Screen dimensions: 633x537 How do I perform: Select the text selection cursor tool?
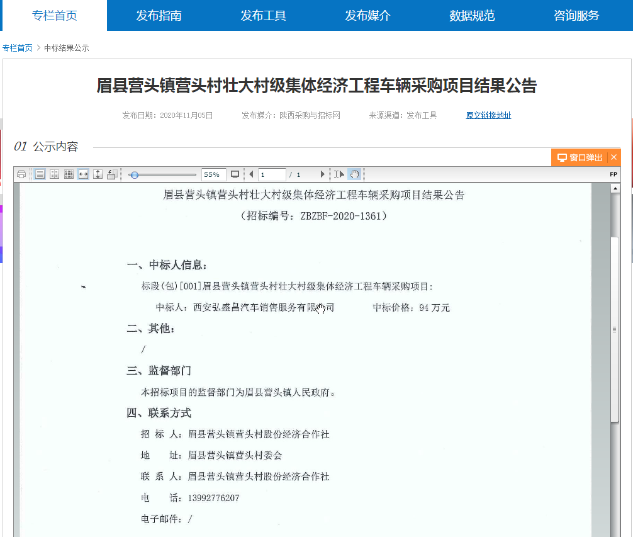[x=339, y=174]
